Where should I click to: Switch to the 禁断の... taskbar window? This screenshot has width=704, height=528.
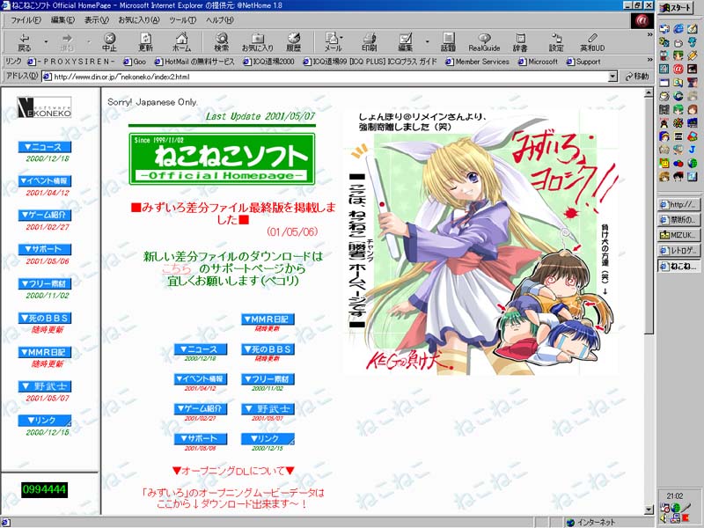pyautogui.click(x=678, y=219)
